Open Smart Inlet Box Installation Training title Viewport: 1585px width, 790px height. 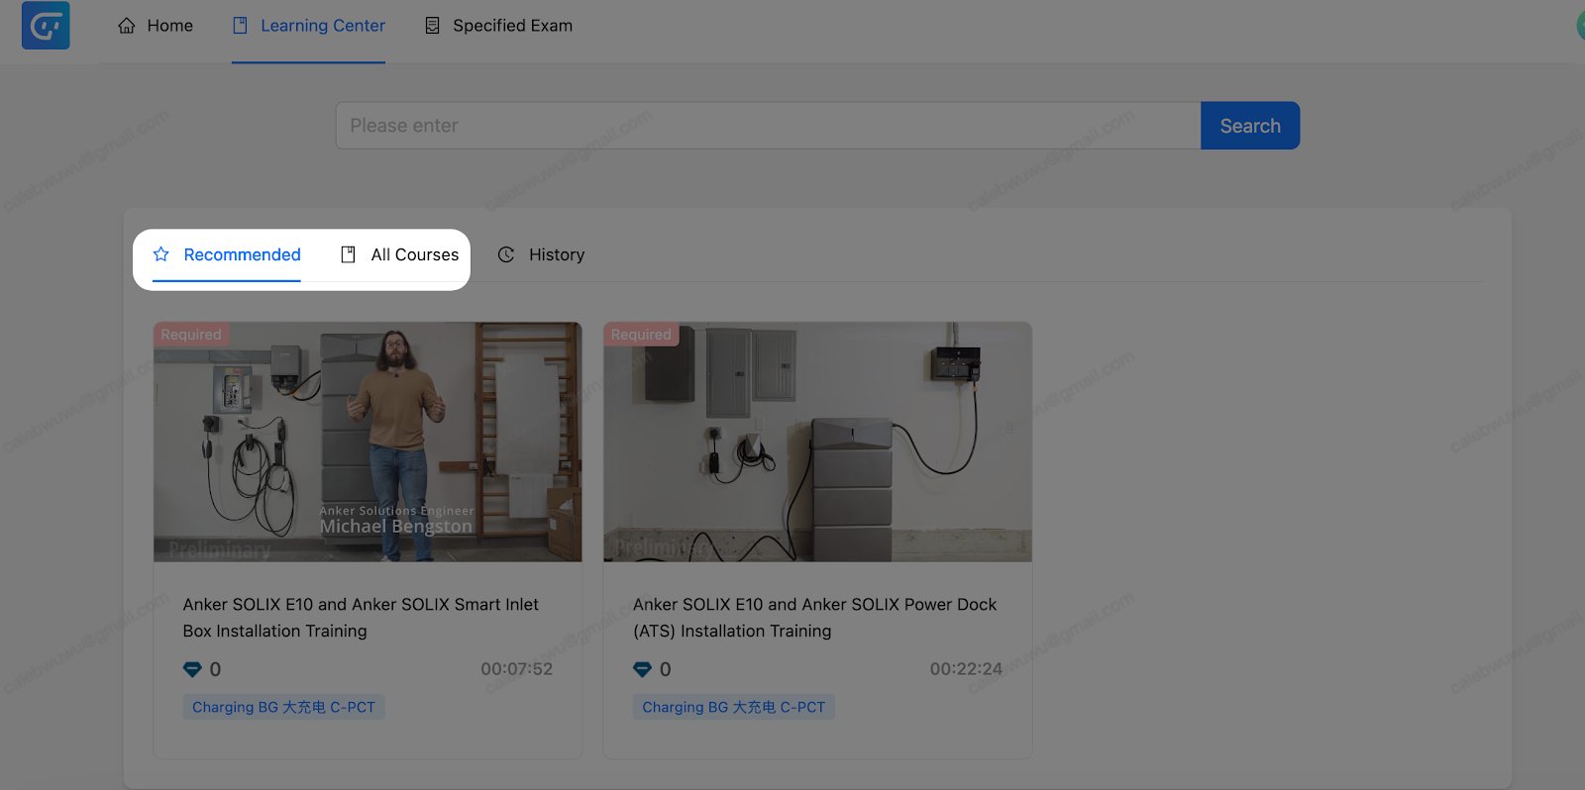361,617
